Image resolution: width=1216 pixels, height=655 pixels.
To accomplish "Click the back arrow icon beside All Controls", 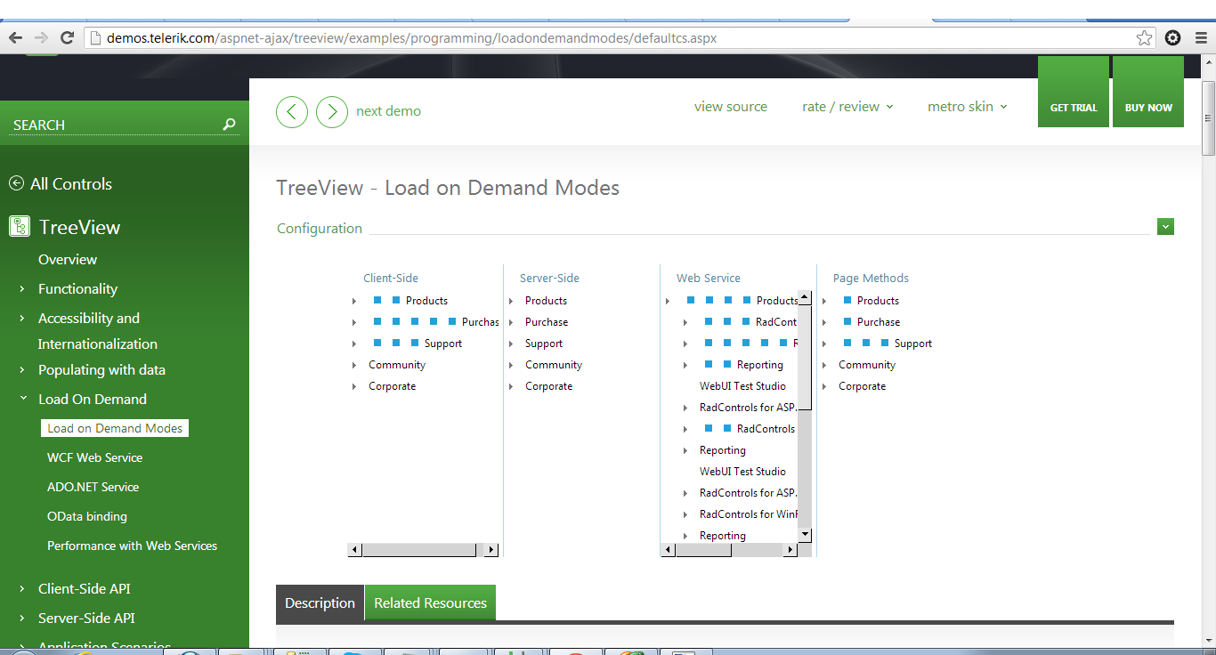I will [16, 183].
